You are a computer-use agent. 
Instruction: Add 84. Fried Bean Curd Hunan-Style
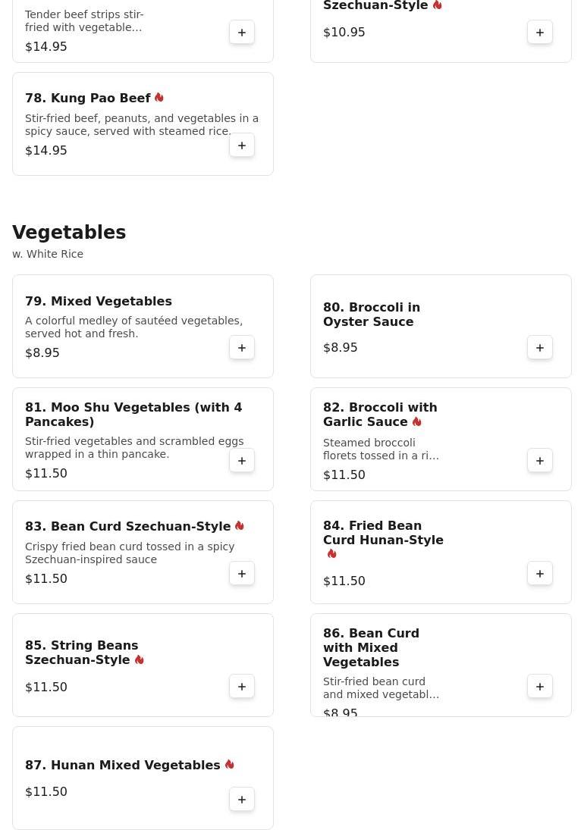(539, 573)
